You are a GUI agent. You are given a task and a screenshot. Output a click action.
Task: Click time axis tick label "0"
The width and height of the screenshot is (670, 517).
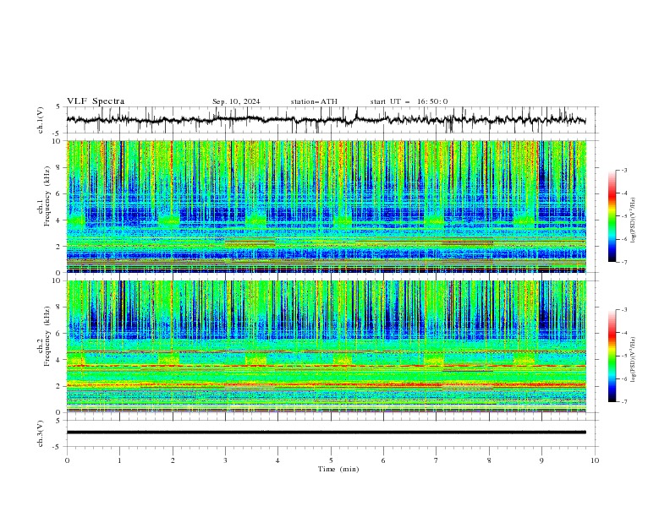[67, 460]
